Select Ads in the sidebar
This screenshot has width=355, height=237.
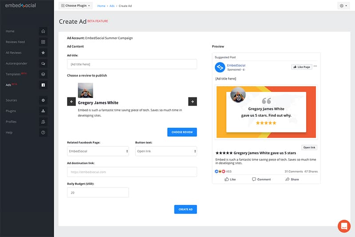[x=8, y=85]
